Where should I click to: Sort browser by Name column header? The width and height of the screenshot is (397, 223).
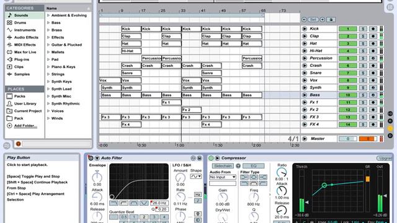click(68, 8)
